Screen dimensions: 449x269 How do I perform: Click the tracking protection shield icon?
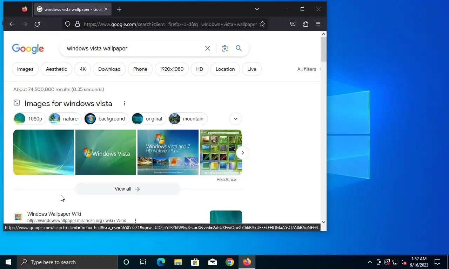coord(68,24)
